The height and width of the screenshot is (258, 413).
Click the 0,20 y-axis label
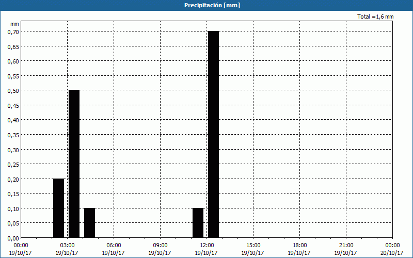(x=13, y=179)
